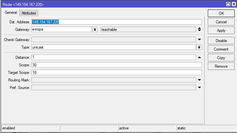Maximize the Route window
Image resolution: width=237 pixels, height=133 pixels.
coord(228,4)
